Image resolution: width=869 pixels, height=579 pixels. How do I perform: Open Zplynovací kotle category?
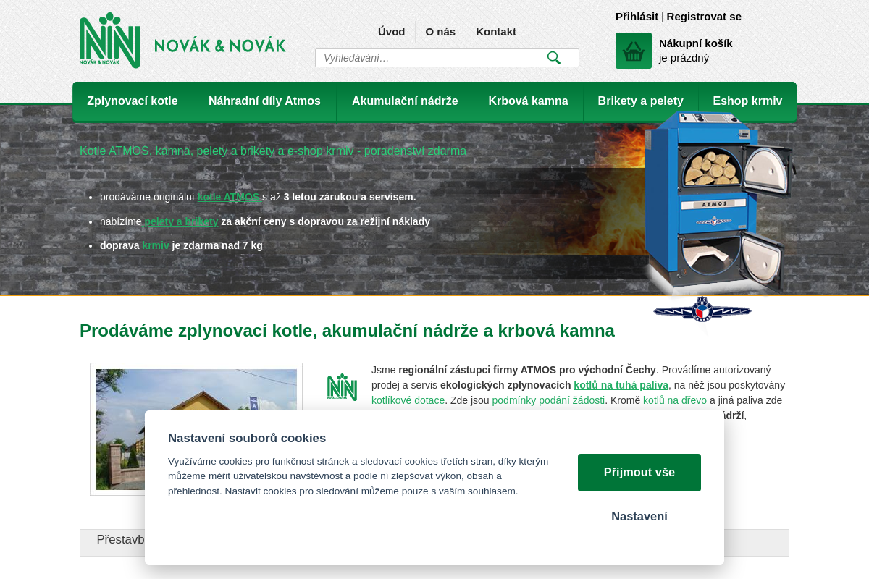tap(133, 101)
